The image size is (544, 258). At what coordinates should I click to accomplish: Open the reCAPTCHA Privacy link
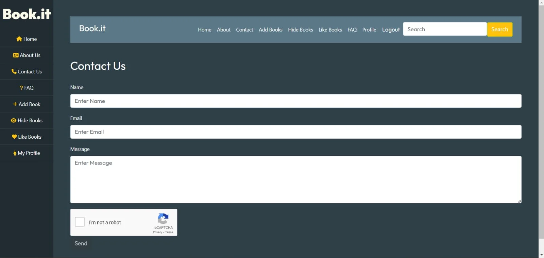point(157,232)
